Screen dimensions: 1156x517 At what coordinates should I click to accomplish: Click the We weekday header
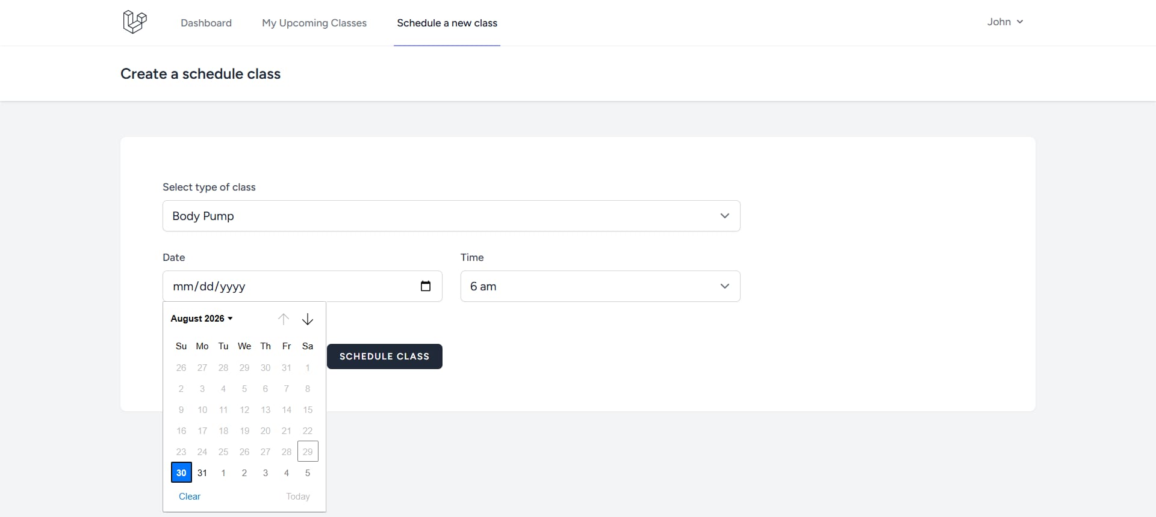pos(244,346)
